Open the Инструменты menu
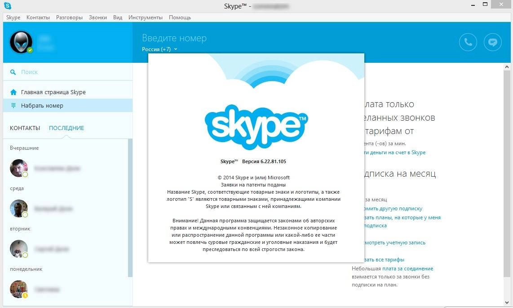Viewport: 513px width, 308px height. [145, 17]
